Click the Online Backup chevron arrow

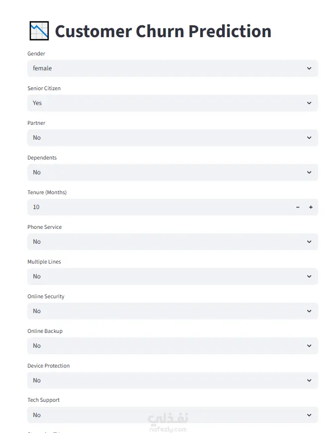[x=309, y=346]
